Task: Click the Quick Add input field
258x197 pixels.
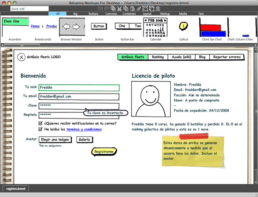Action: pyautogui.click(x=30, y=8)
